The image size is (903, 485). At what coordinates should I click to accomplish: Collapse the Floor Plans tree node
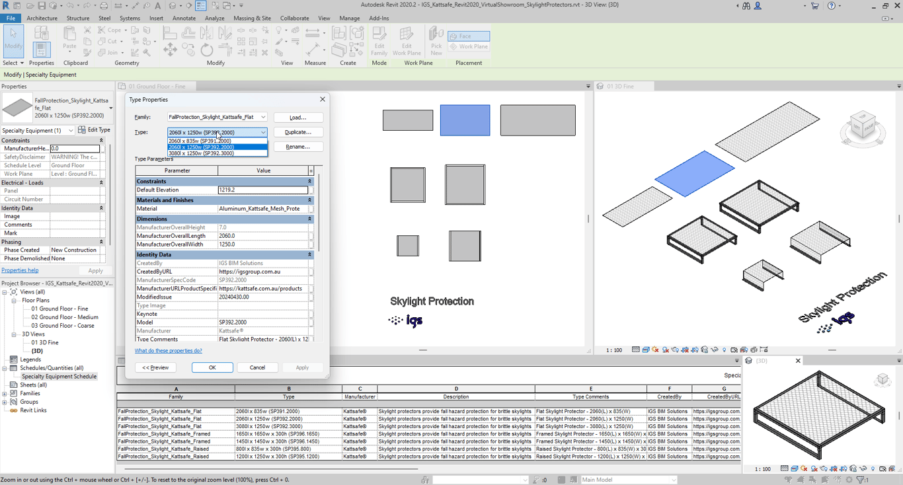pos(14,300)
